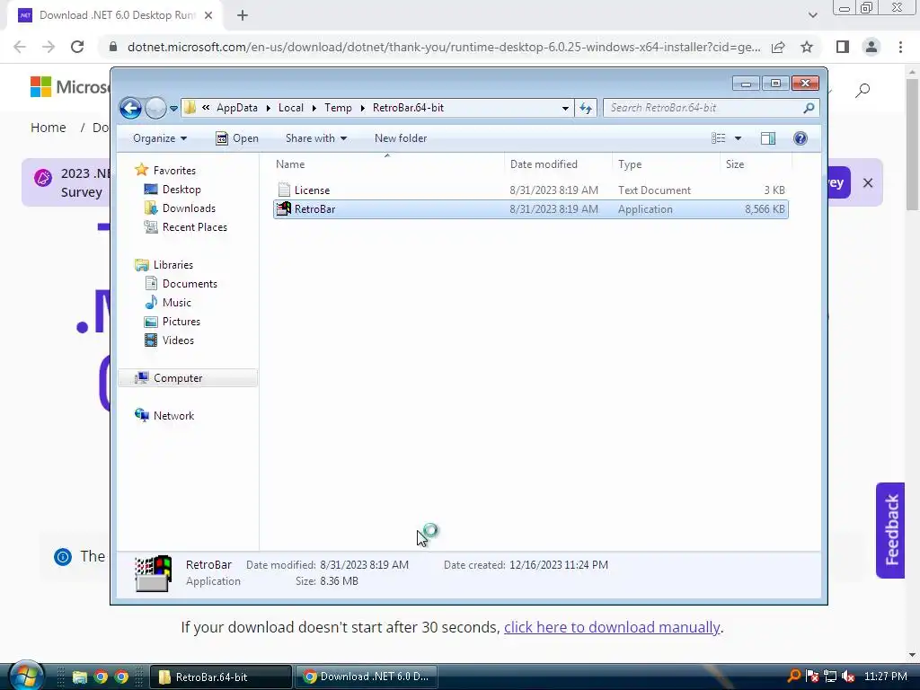Screen dimensions: 920x690
Task: Open recent pages dropdown arrow in Explorer
Action: coord(173,109)
